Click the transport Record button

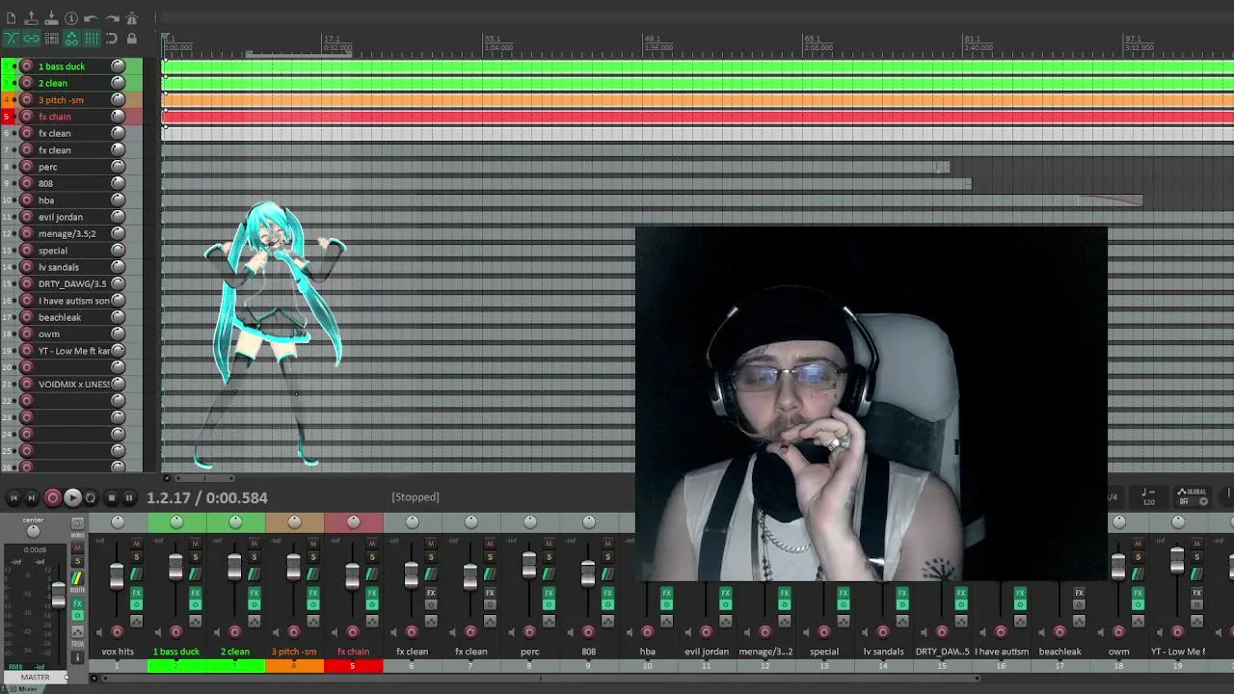point(53,497)
